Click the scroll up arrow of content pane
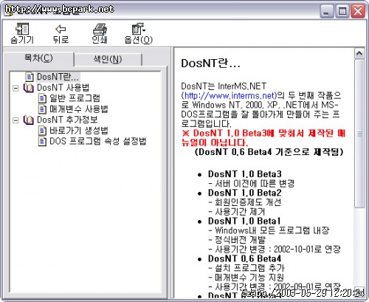The width and height of the screenshot is (369, 302). point(359,53)
